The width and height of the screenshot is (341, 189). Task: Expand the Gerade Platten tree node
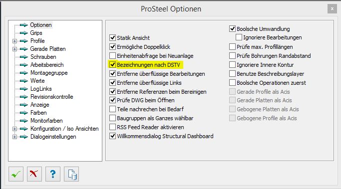point(14,49)
